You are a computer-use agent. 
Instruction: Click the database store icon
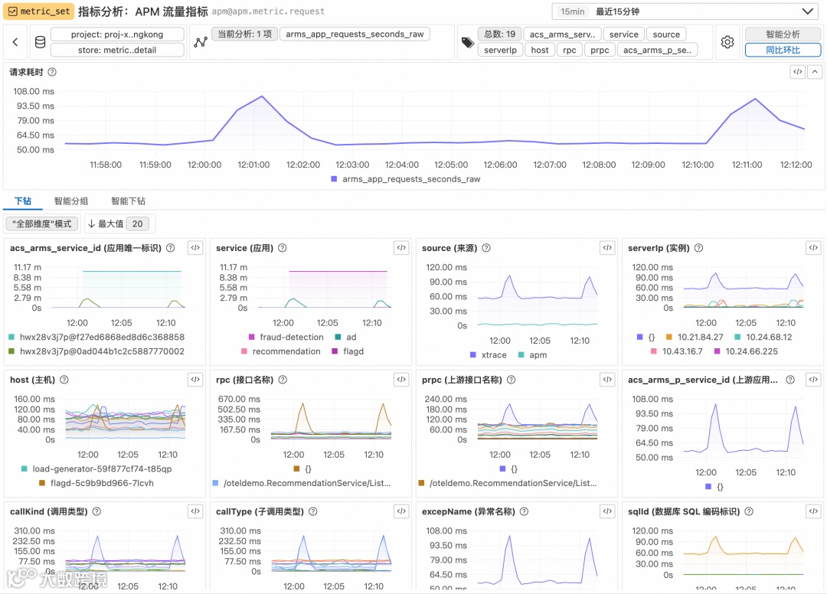point(40,42)
